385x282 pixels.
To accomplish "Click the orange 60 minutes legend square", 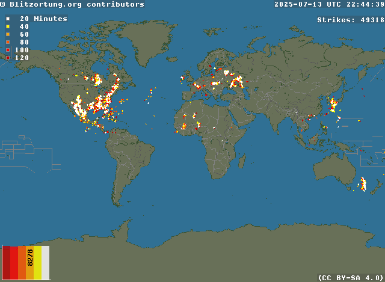I will [x=8, y=34].
